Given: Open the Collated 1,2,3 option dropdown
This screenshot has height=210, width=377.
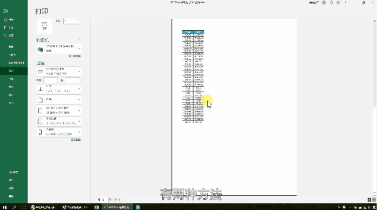Looking at the screenshot, I should [x=59, y=89].
